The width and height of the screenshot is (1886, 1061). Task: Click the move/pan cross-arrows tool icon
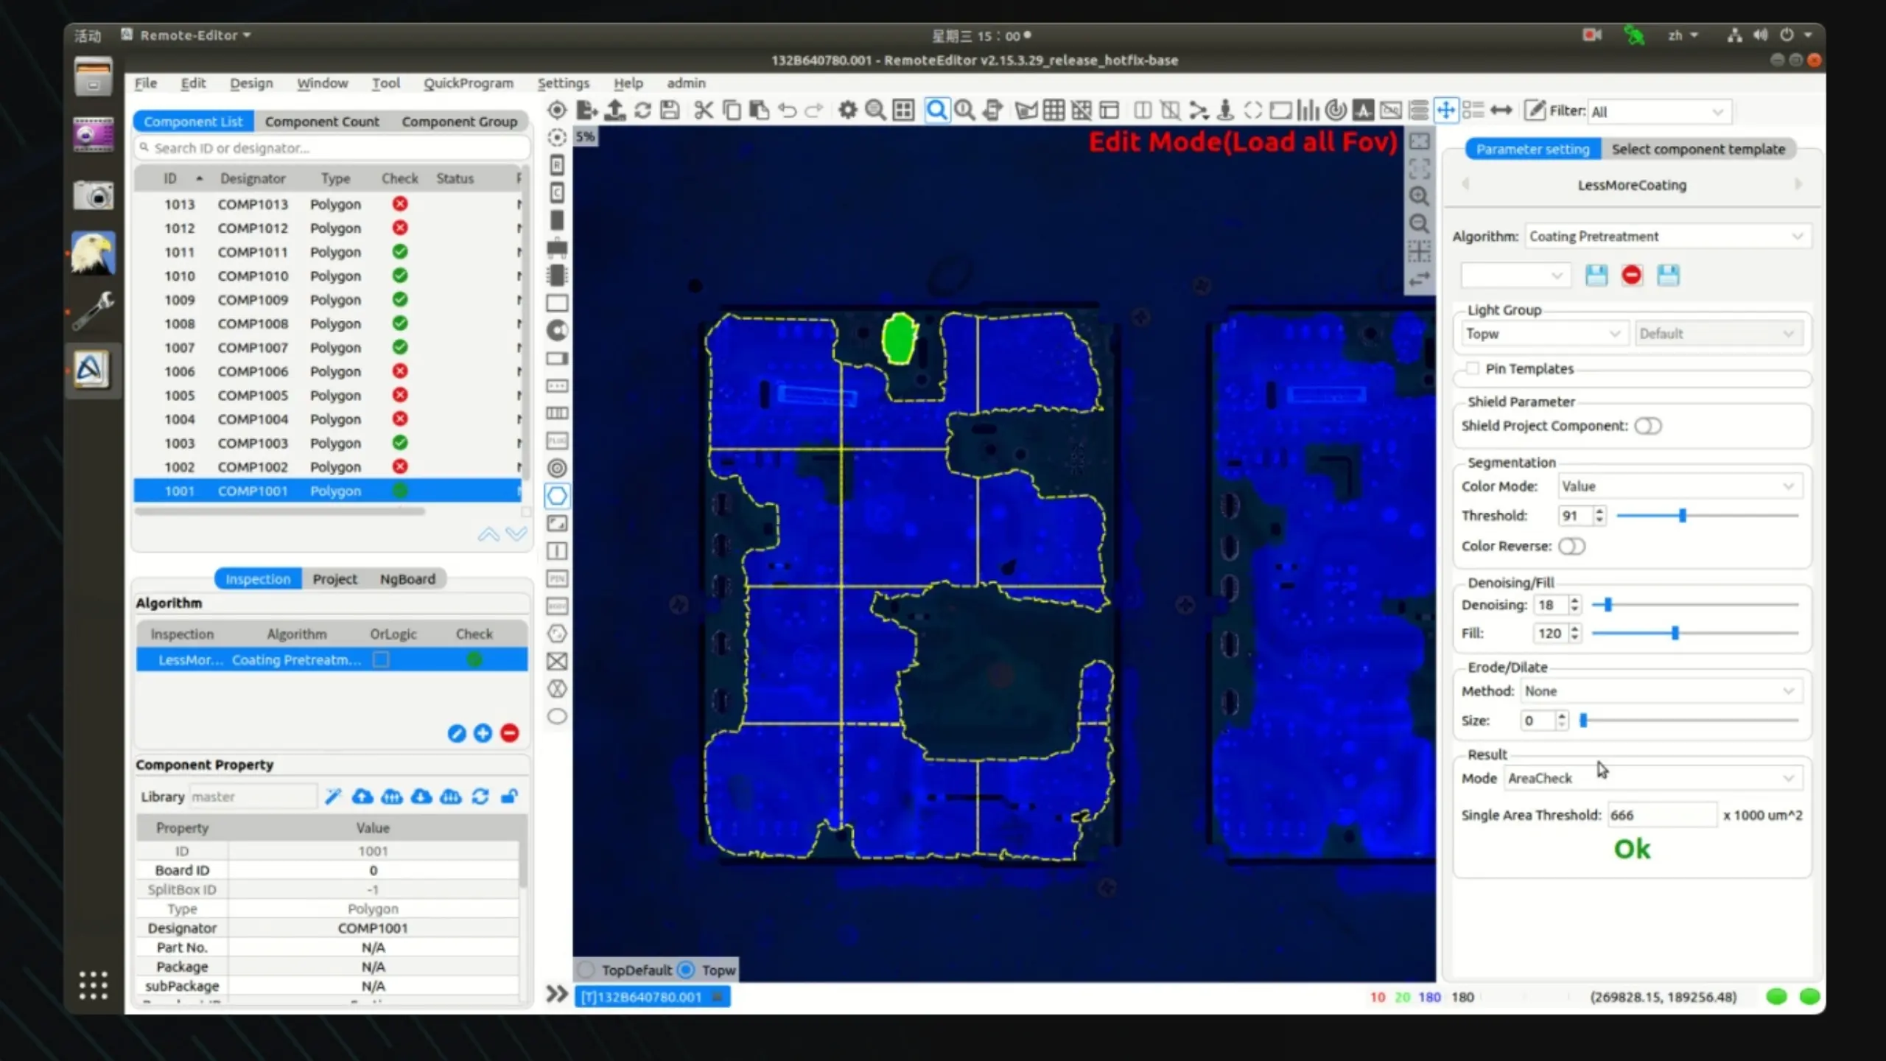pyautogui.click(x=1445, y=111)
